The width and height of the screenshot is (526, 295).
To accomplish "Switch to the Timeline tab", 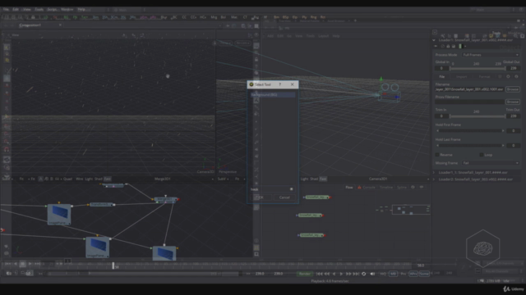I will pyautogui.click(x=386, y=188).
